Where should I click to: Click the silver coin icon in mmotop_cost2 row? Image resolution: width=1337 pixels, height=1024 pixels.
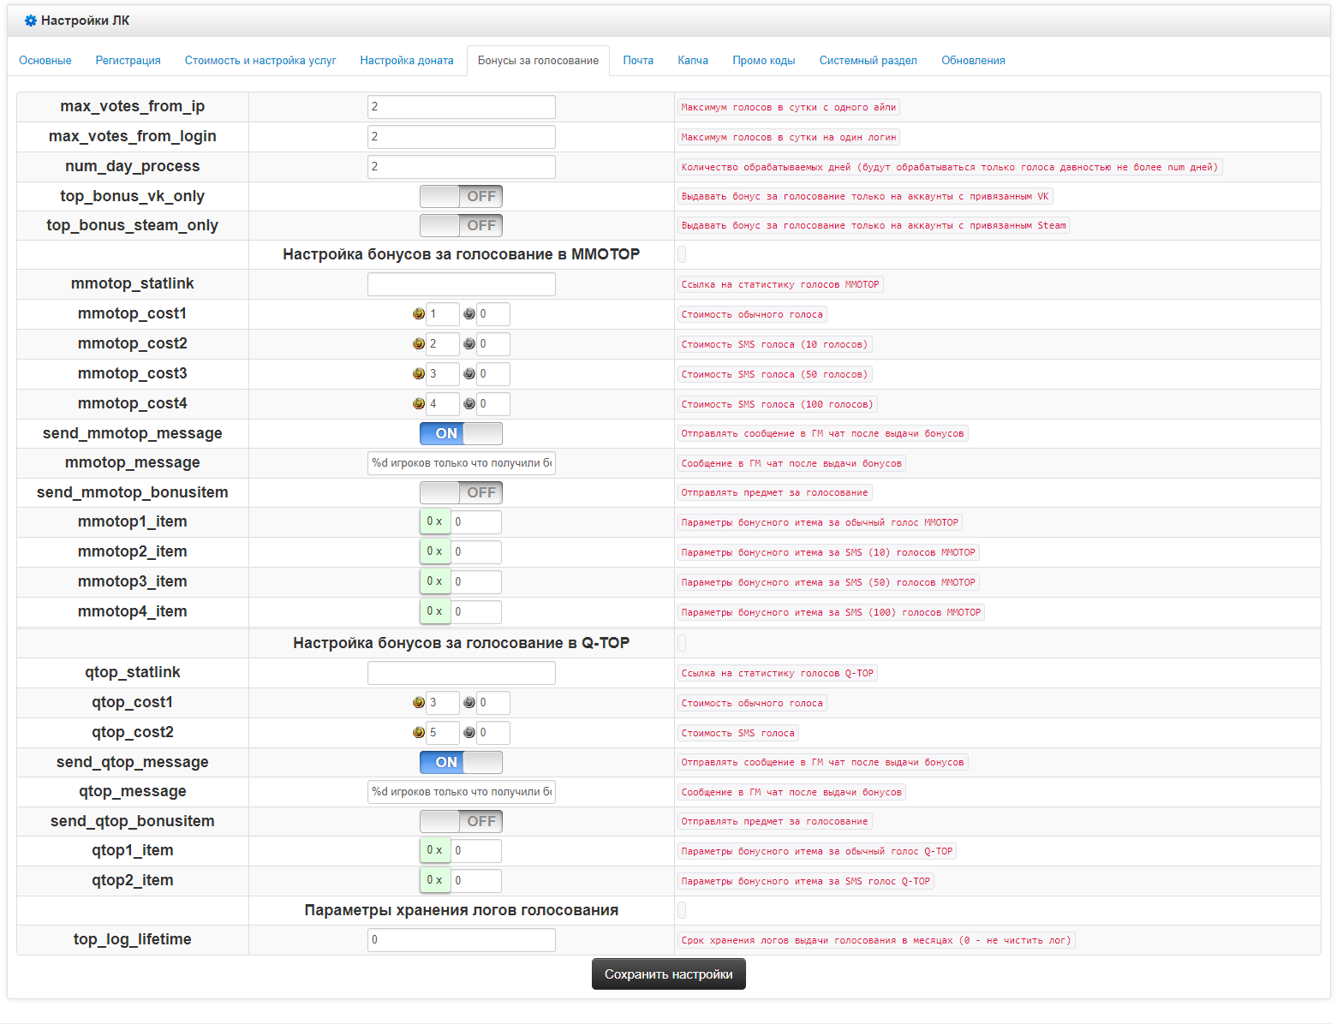tap(469, 344)
